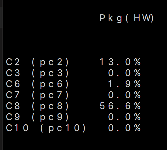
Task: Select the C6 (pc6) row label
Action: point(37,84)
